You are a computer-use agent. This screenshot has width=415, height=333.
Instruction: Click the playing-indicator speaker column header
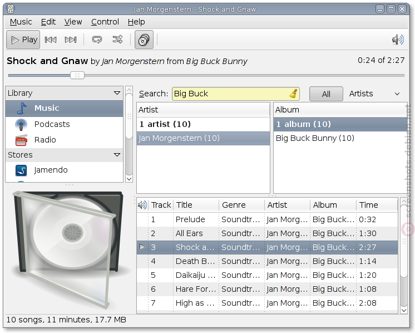[142, 205]
